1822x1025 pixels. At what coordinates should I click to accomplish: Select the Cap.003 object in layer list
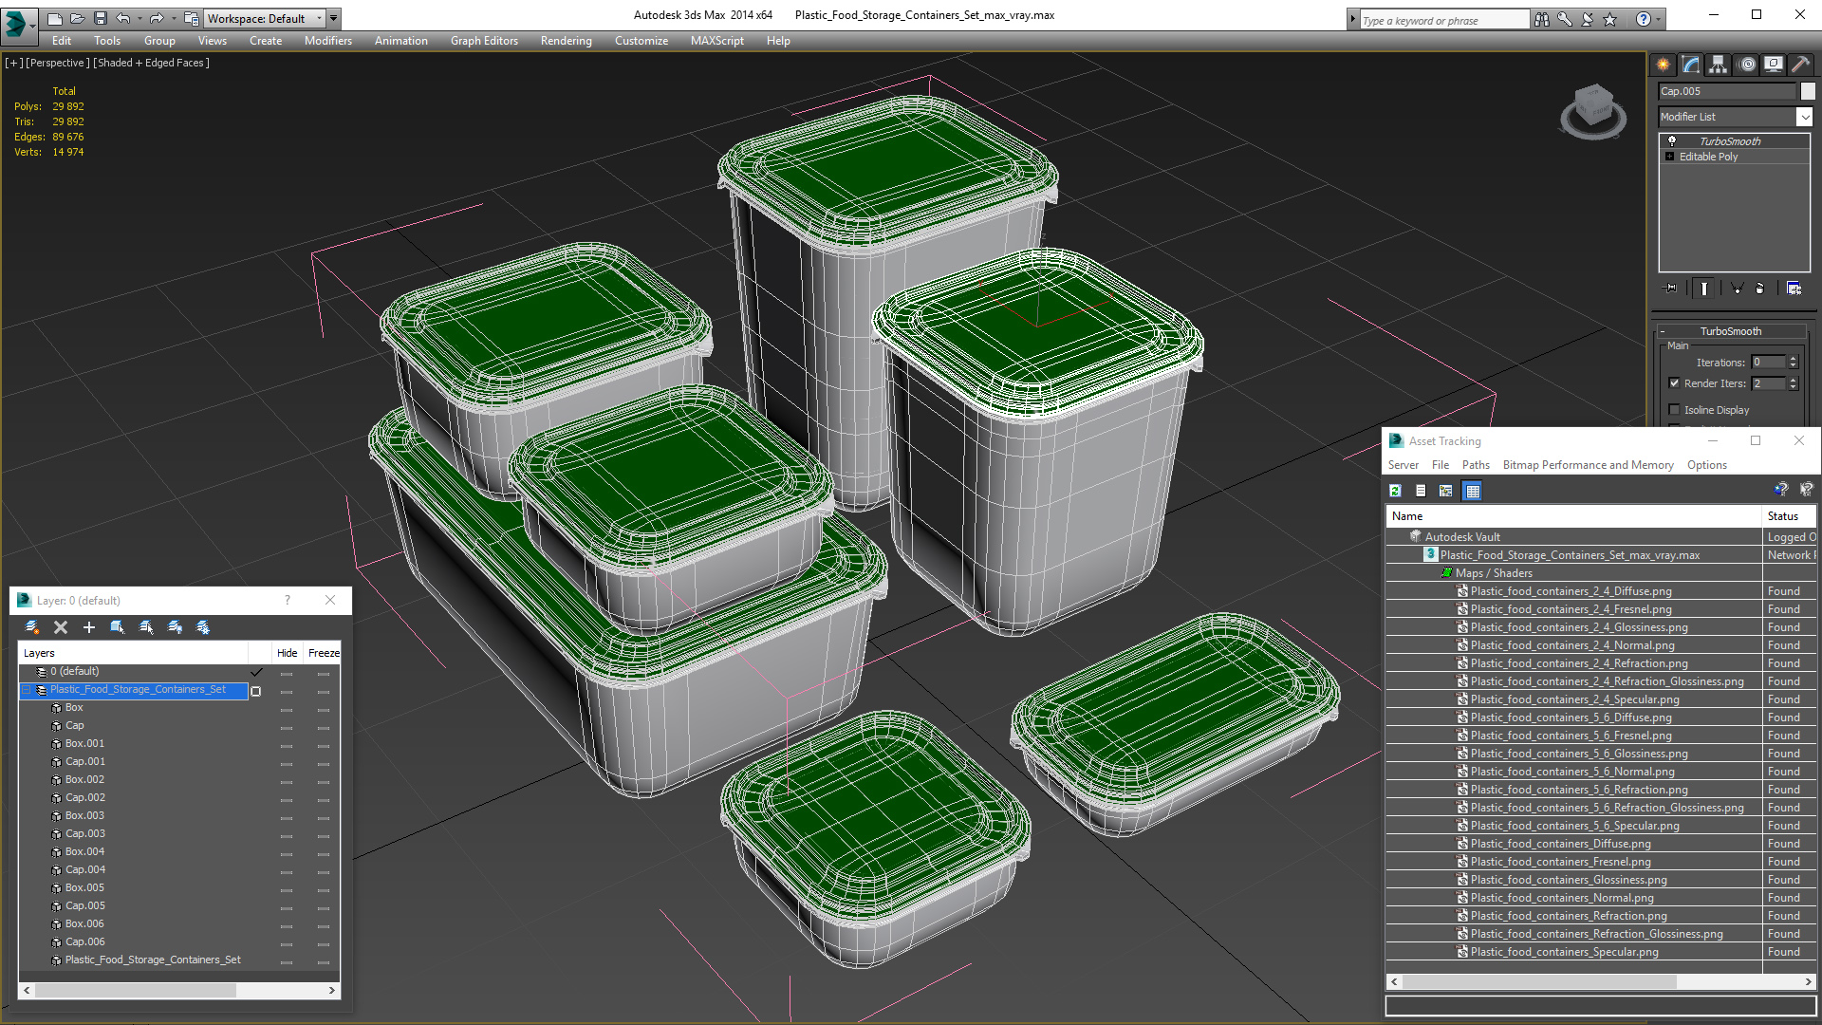85,834
